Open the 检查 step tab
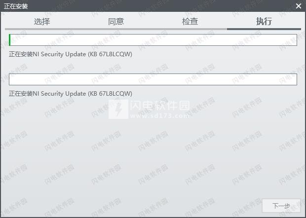Image resolution: width=306 pixels, height=218 pixels. [x=190, y=21]
